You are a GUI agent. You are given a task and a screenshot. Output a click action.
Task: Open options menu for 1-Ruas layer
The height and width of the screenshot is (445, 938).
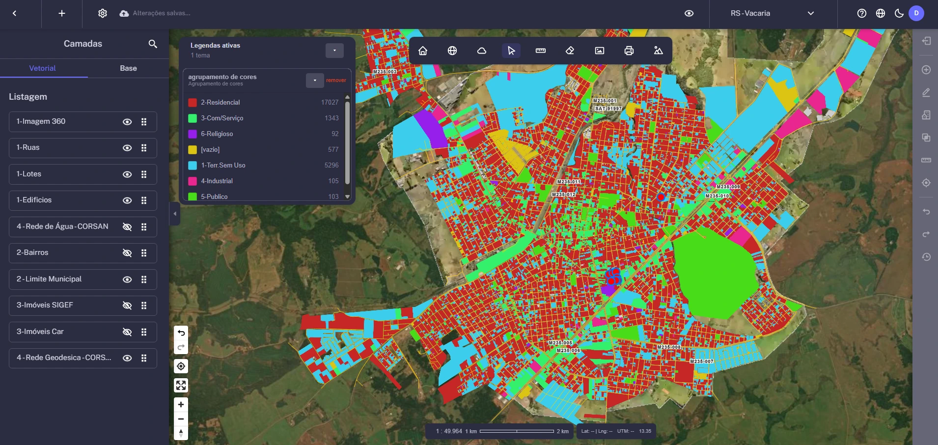144,148
